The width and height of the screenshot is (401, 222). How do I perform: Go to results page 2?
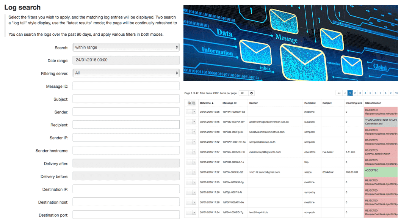355,93
